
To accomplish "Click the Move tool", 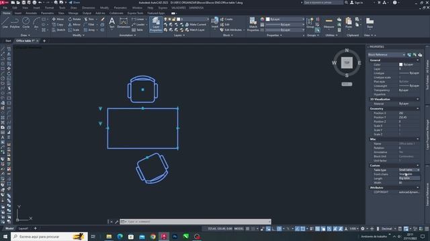I will pyautogui.click(x=58, y=19).
